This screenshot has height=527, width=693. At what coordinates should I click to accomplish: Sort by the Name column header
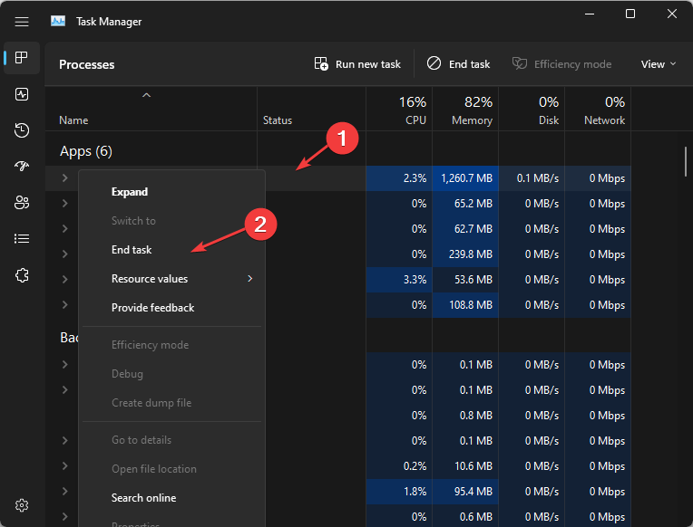click(151, 109)
